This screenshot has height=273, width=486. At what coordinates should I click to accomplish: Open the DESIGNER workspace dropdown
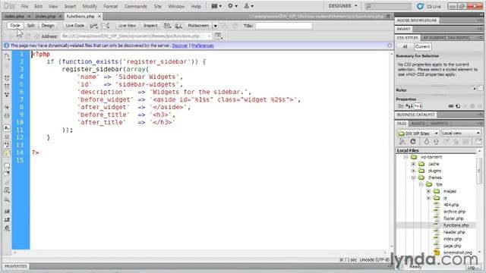[342, 6]
